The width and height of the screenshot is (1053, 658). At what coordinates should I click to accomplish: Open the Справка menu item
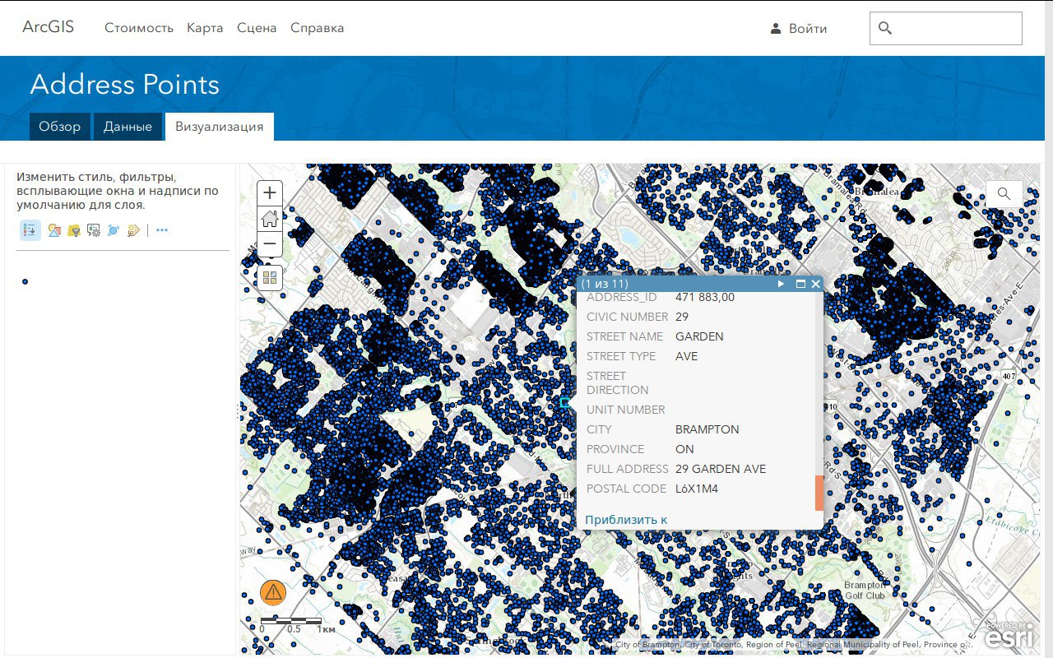318,28
